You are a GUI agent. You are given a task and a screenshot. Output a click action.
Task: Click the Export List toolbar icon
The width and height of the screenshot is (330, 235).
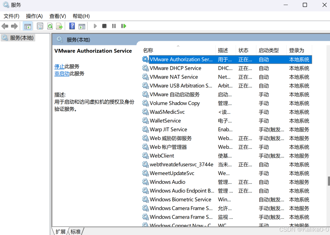point(60,26)
